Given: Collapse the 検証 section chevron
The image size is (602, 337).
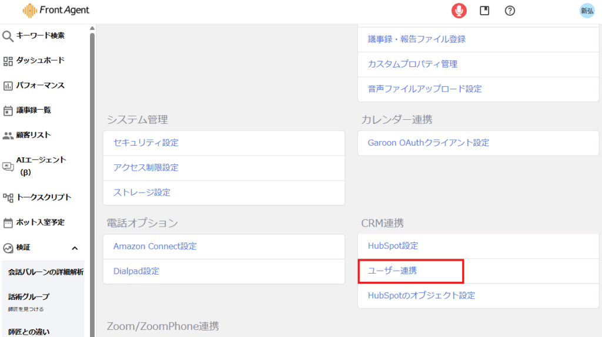Looking at the screenshot, I should point(75,248).
